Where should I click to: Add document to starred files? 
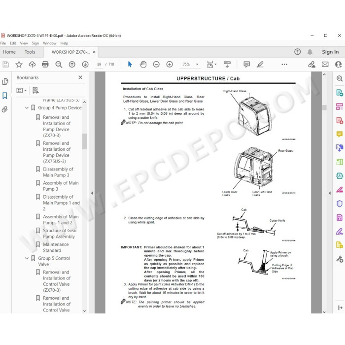point(19,64)
